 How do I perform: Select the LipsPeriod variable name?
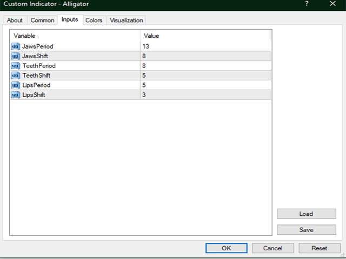[36, 85]
